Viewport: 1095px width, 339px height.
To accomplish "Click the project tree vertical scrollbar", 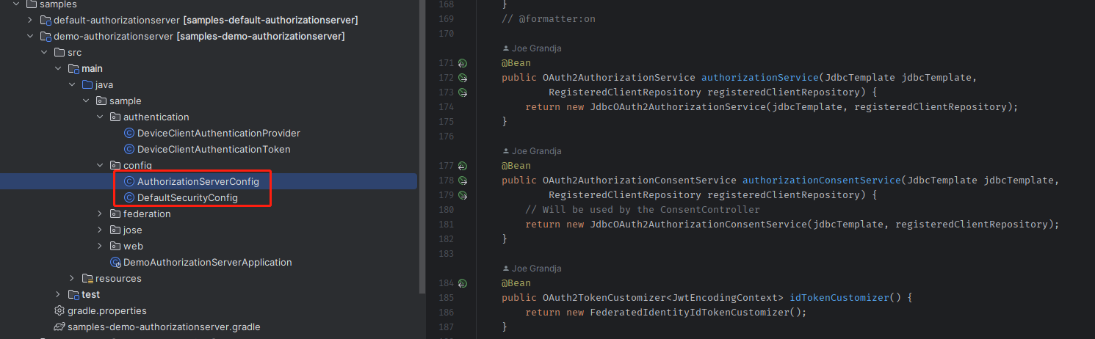I will click(422, 147).
